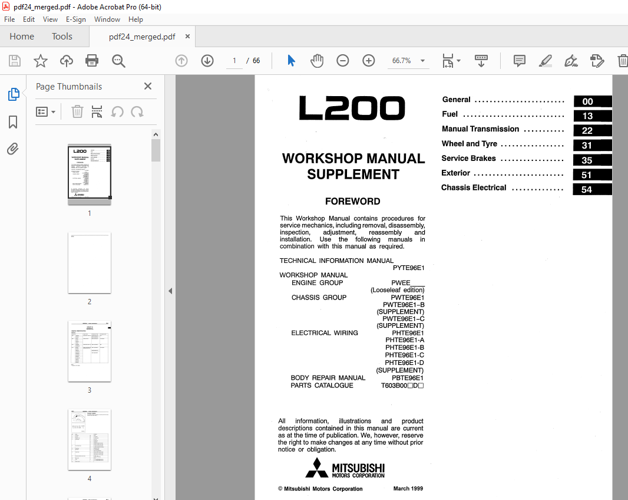
Task: Go to previous page arrow
Action: click(181, 61)
